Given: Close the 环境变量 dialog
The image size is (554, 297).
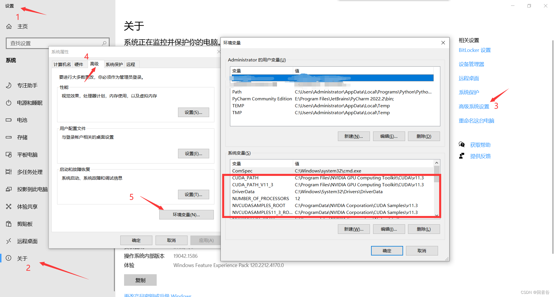Looking at the screenshot, I should click(443, 43).
